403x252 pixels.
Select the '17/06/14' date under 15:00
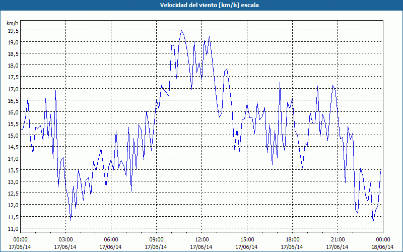click(247, 247)
